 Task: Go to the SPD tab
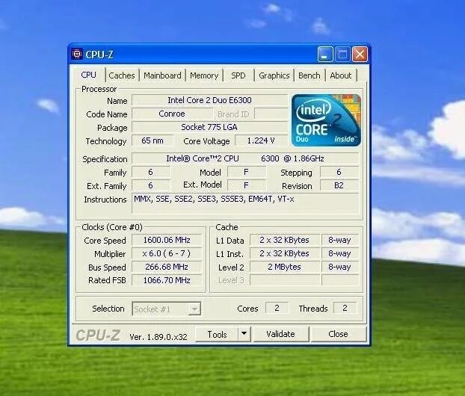tap(238, 75)
